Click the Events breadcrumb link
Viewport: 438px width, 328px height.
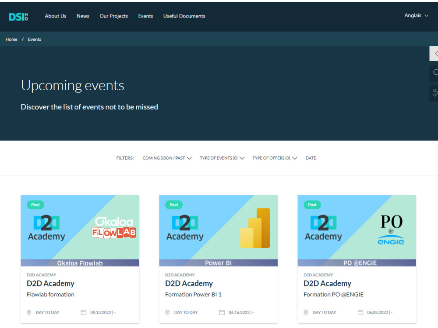click(x=35, y=39)
